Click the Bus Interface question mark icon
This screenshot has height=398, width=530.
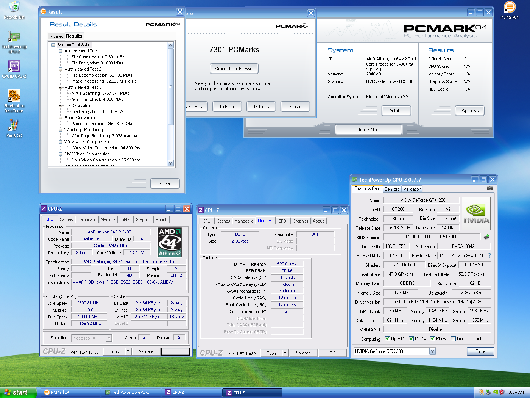(x=489, y=255)
